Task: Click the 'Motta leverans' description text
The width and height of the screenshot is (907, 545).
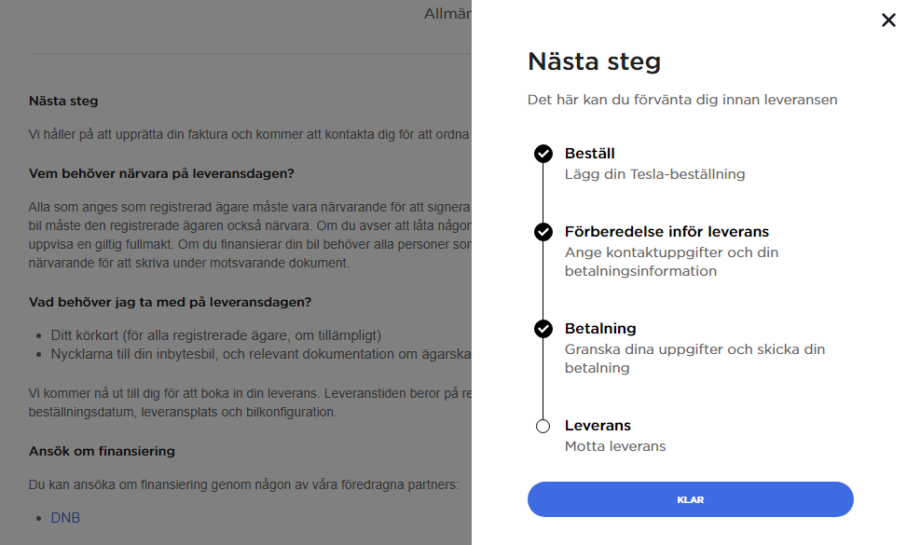Action: [x=615, y=446]
